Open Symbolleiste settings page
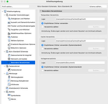Viewport: 108px width, 104px height. pyautogui.click(x=16, y=95)
